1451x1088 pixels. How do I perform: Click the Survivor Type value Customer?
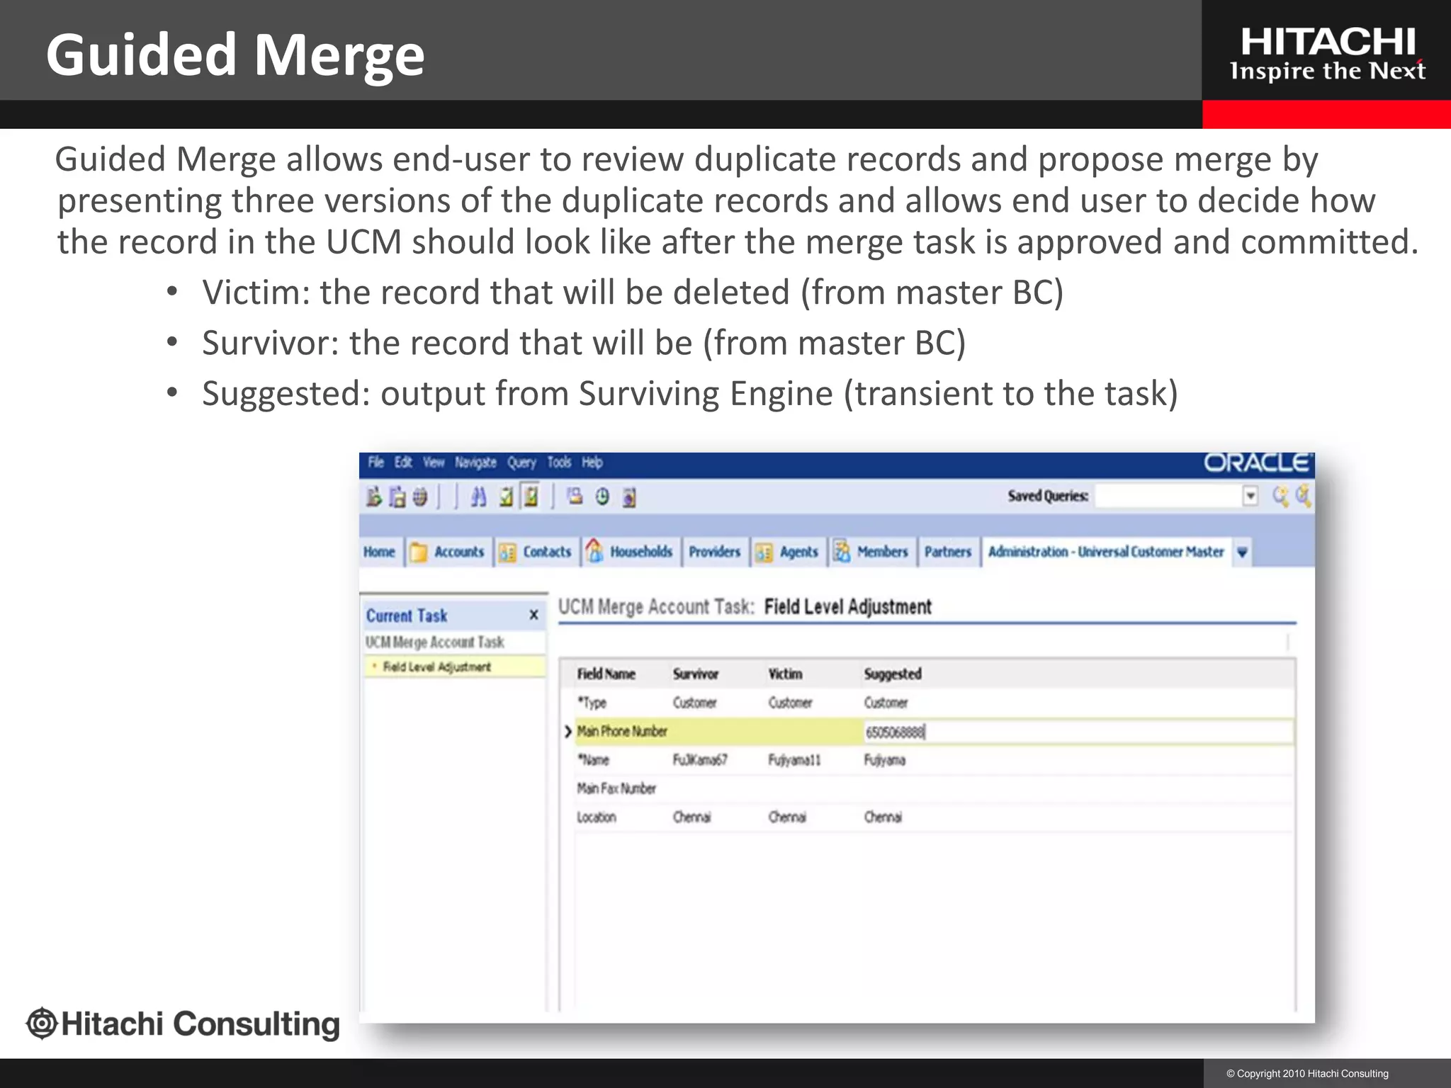click(x=694, y=703)
